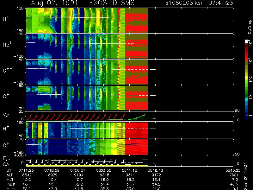This screenshot has width=253, height=190.
Task: Click the "100" color bar tick label
Action: 250,79
